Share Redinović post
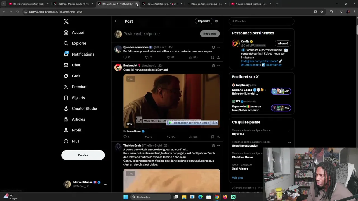 pyautogui.click(x=218, y=137)
